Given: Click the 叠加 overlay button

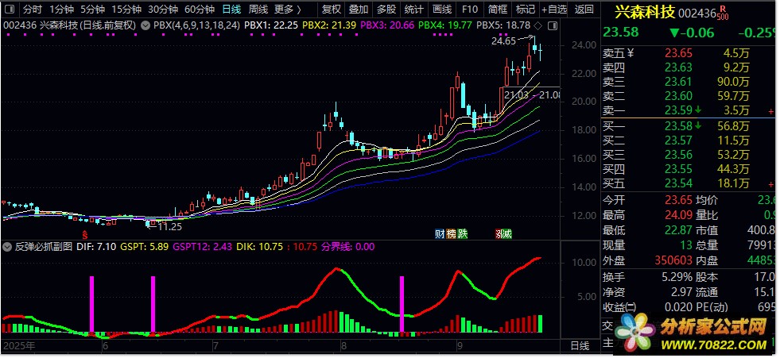Looking at the screenshot, I should (x=359, y=9).
